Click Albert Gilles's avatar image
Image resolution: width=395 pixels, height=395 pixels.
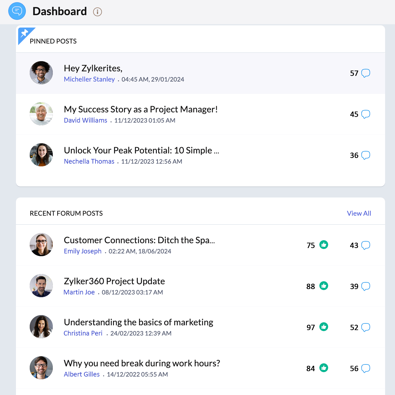pos(41,368)
